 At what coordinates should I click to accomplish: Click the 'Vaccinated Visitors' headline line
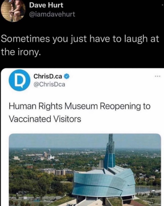coord(45,119)
